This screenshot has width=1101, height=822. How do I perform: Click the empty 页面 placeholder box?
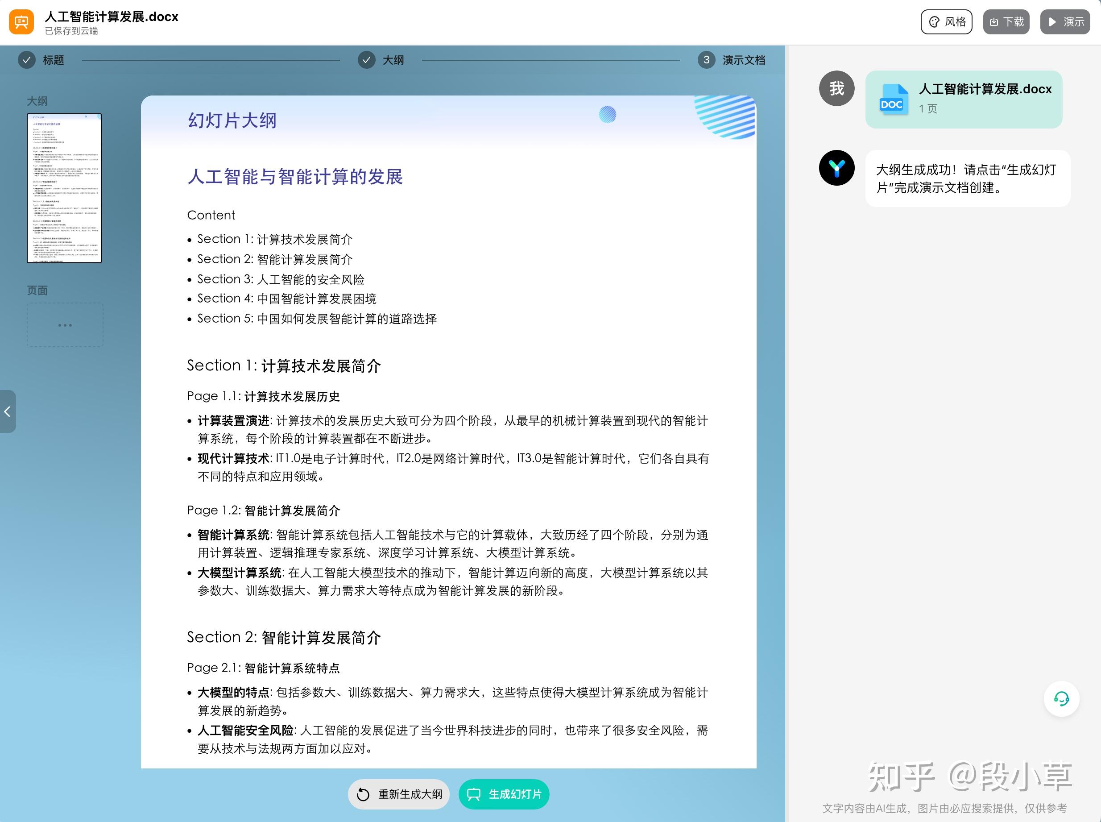(x=65, y=325)
